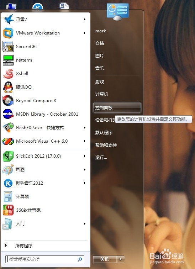Launch Xshell via its red swirl icon
This screenshot has width=195, height=269.
click(x=8, y=74)
